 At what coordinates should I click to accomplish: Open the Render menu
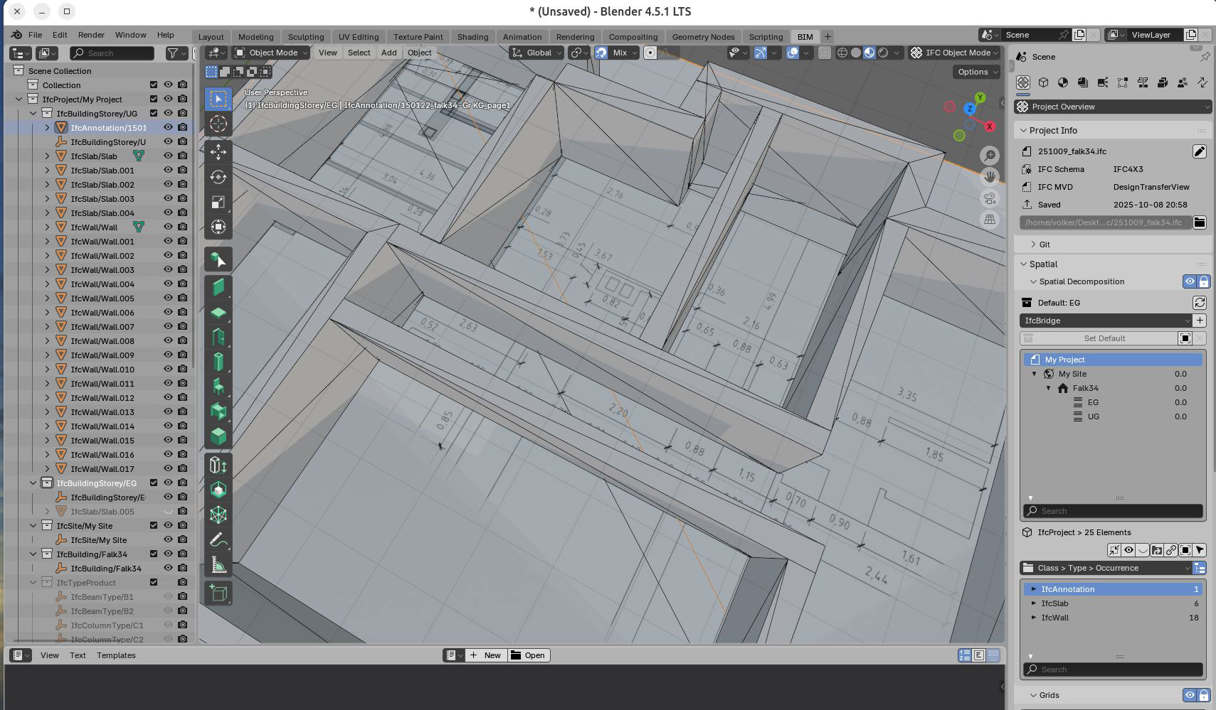click(x=91, y=35)
